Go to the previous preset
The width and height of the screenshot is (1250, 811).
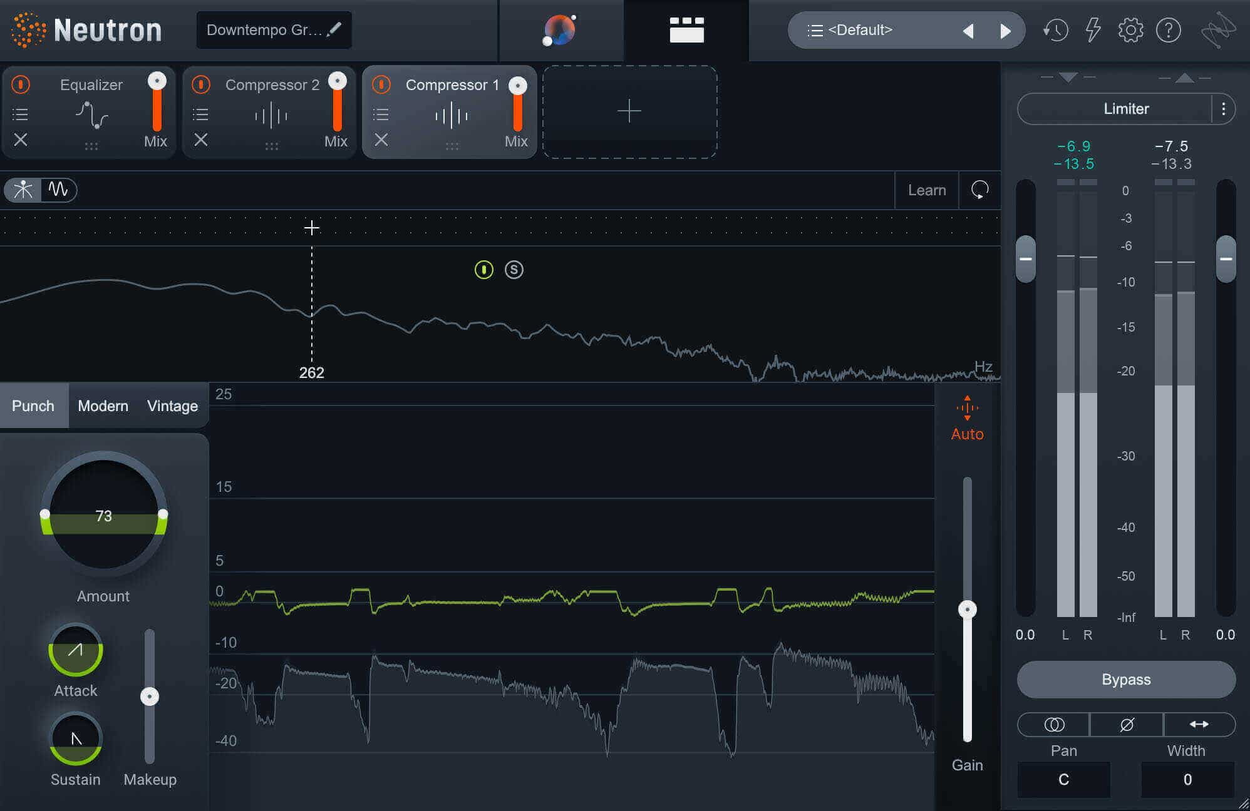[968, 31]
